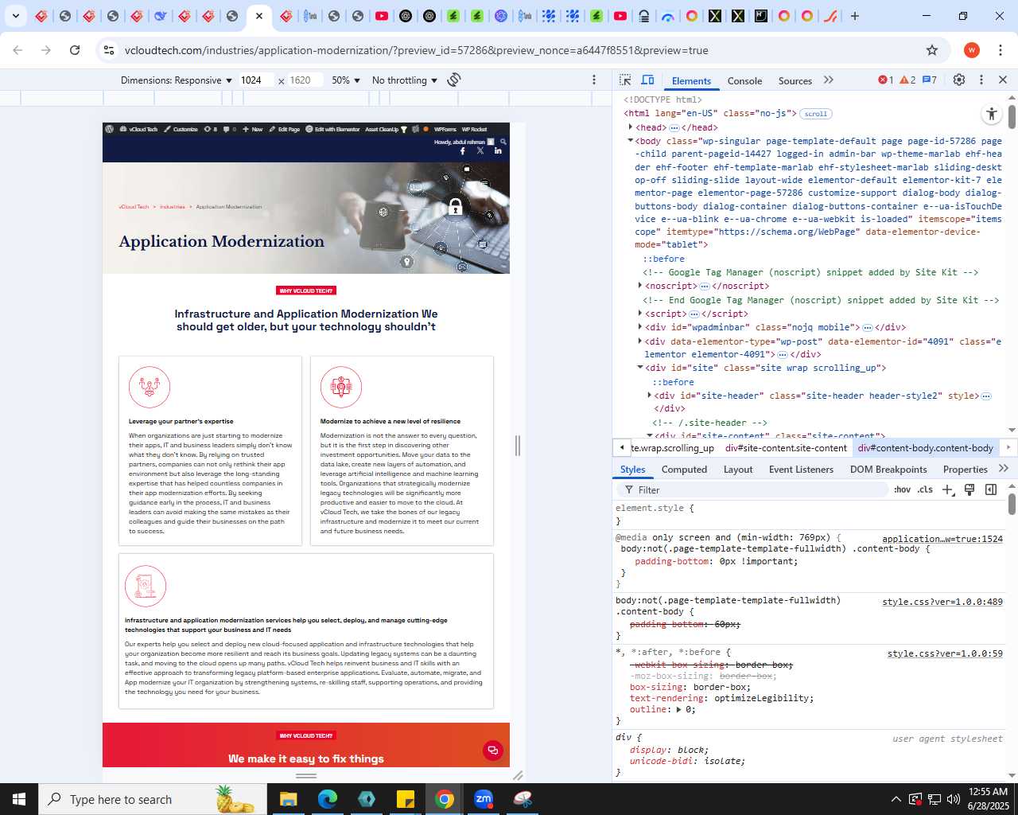Open File Explorer from the taskbar
Image resolution: width=1018 pixels, height=815 pixels.
(288, 799)
